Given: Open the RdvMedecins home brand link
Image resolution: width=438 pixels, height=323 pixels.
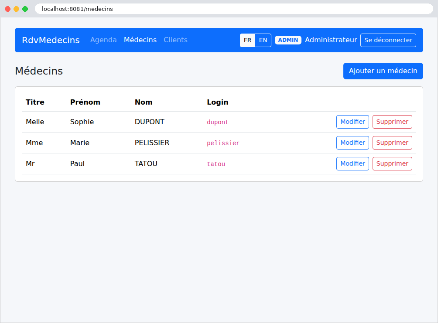Looking at the screenshot, I should click(x=51, y=40).
